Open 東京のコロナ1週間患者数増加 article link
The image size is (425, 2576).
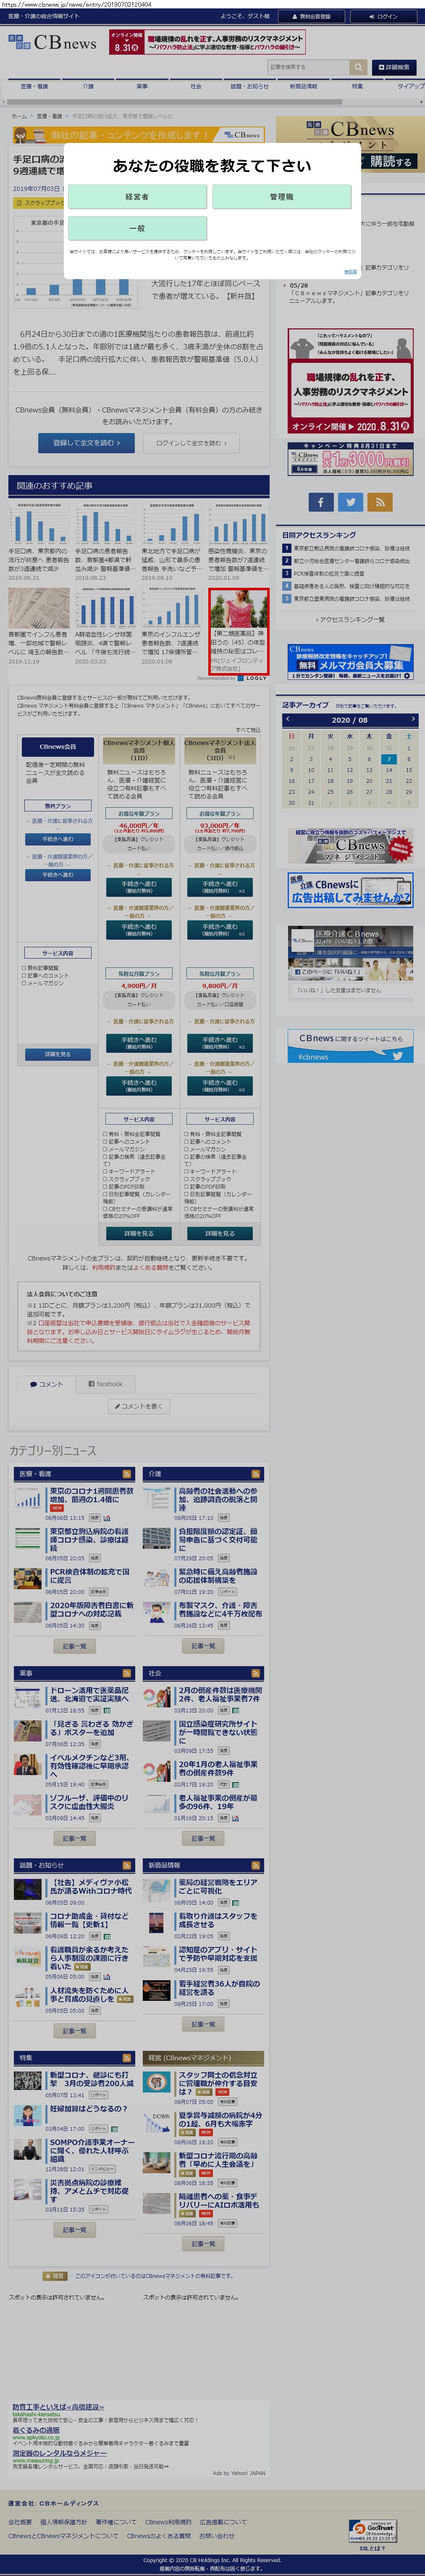[x=91, y=1495]
